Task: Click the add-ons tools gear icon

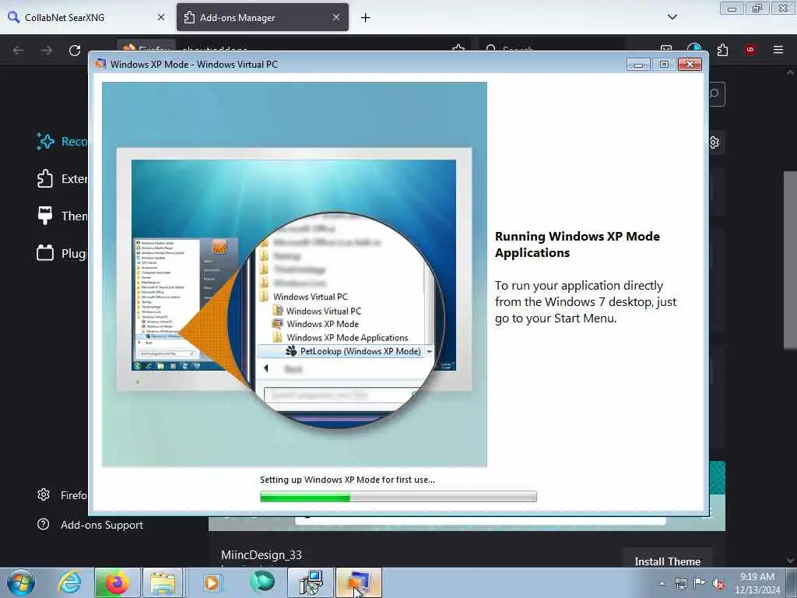Action: coord(714,142)
